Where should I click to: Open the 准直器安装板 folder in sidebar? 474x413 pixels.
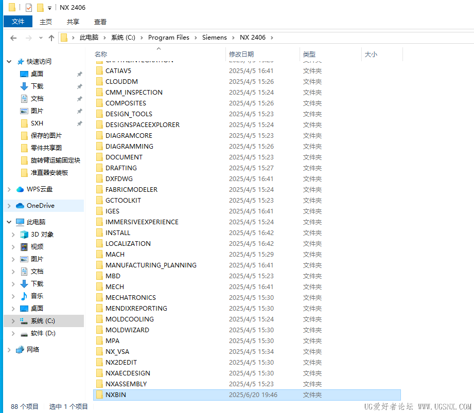coord(49,173)
